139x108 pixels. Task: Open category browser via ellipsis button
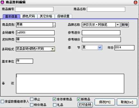54,25
